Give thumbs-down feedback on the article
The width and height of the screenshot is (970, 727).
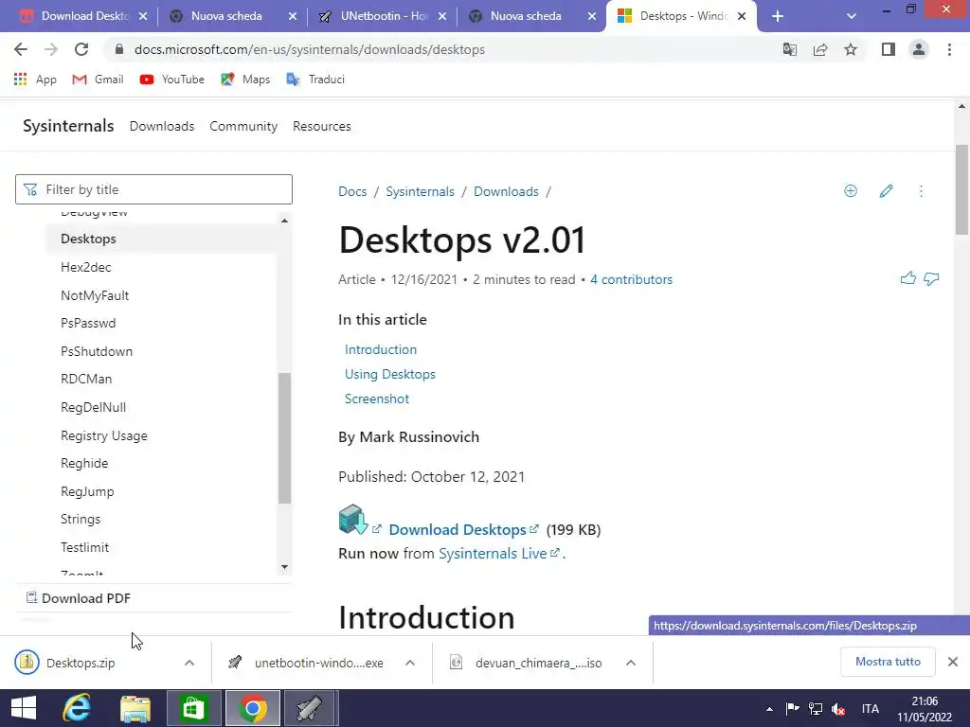931,279
